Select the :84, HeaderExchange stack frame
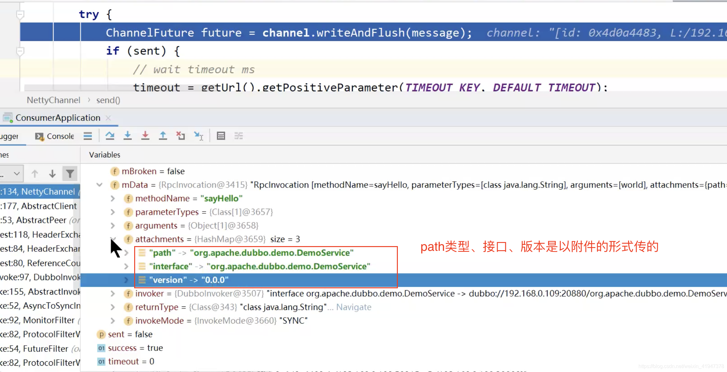 pos(40,249)
